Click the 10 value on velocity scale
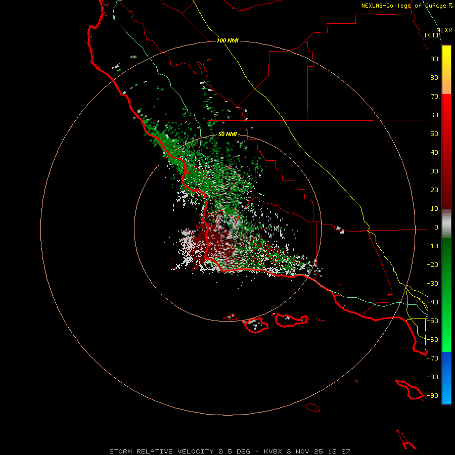Screen dimensions: 455x455 click(x=434, y=209)
